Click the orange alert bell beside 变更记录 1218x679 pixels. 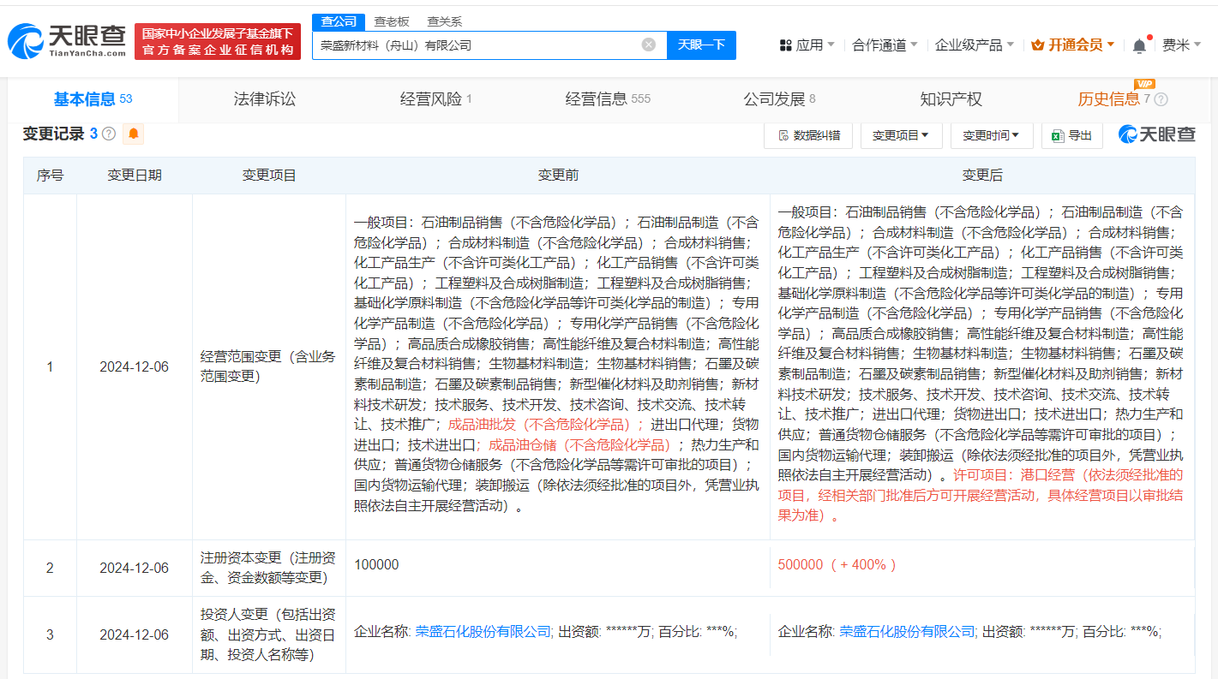(x=133, y=134)
